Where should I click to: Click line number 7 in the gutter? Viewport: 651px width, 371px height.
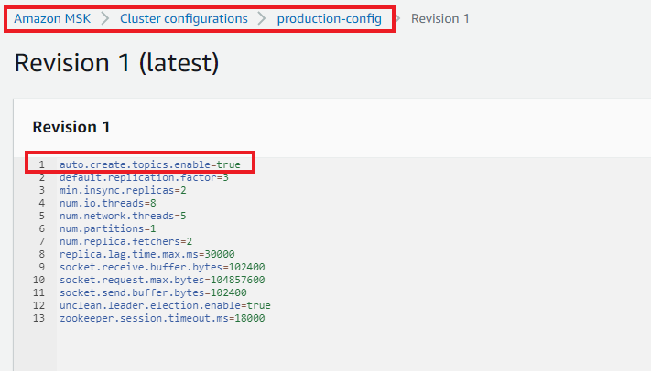point(41,241)
